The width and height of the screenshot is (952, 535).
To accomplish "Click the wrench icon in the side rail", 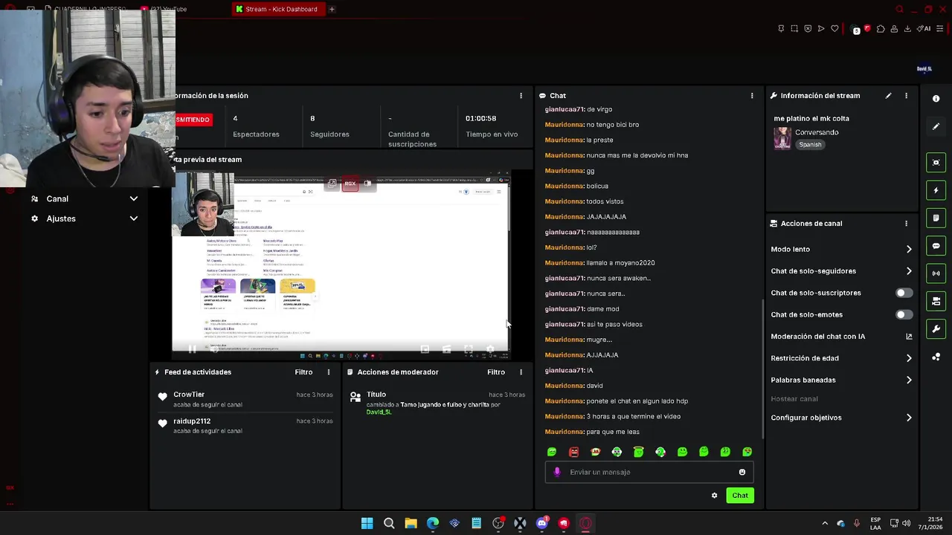I will point(936,329).
